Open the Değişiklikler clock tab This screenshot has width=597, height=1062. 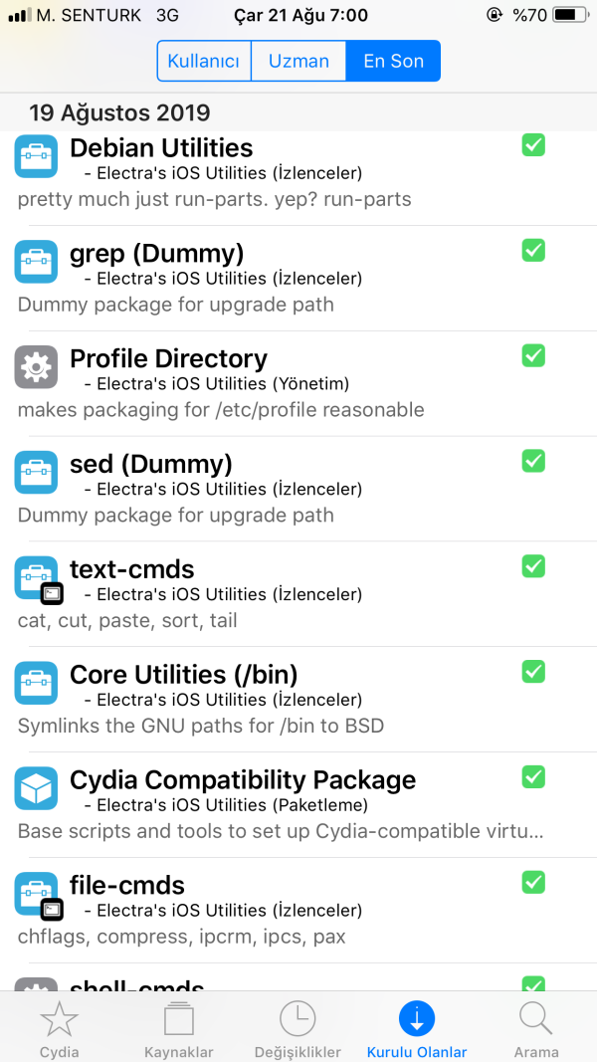click(x=298, y=1029)
